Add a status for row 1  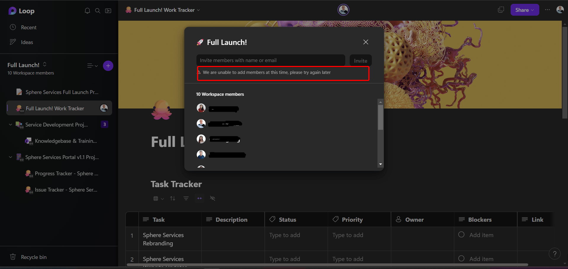(296, 239)
